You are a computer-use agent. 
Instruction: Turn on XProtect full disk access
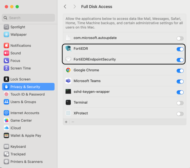180,114
